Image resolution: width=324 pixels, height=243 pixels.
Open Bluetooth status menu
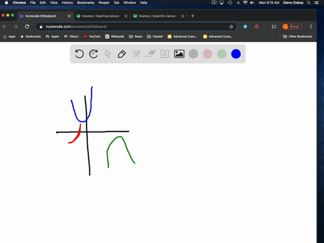point(238,3)
